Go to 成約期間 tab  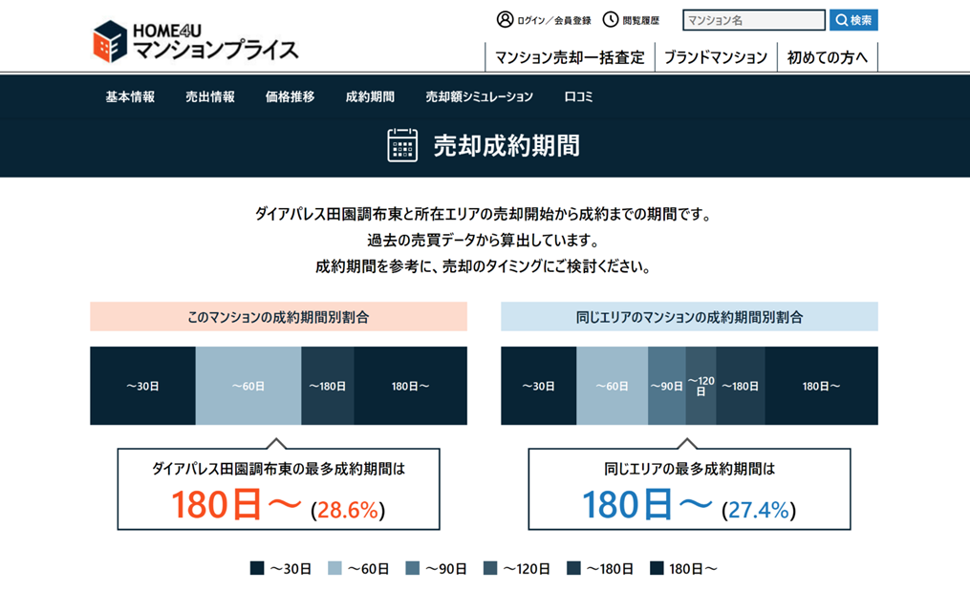[370, 97]
